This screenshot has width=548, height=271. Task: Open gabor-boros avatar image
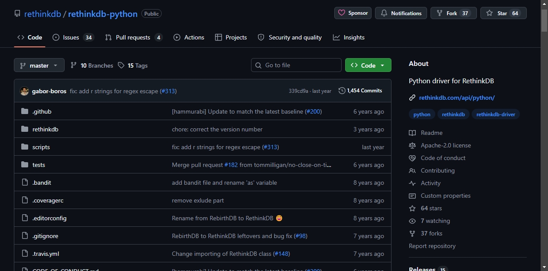[25, 91]
